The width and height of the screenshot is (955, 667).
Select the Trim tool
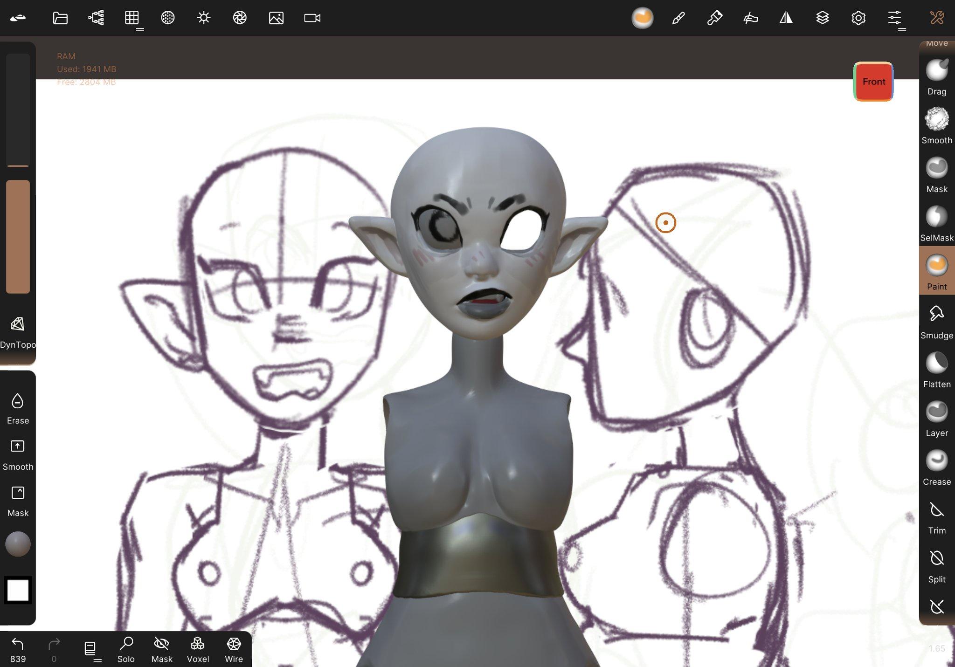(937, 517)
